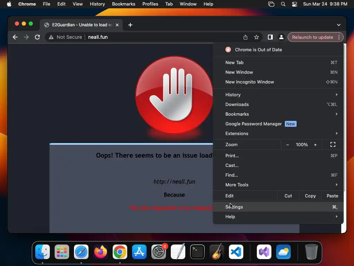Open the Window menu in menu bar
The height and width of the screenshot is (266, 354).
[188, 4]
